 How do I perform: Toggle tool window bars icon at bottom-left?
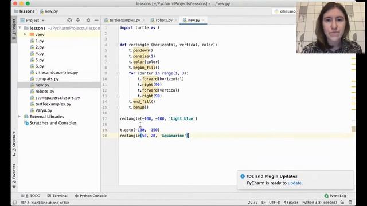click(x=14, y=203)
